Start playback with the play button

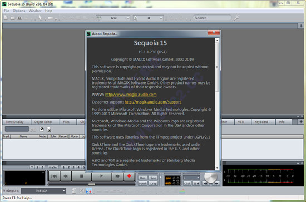pos(101,176)
